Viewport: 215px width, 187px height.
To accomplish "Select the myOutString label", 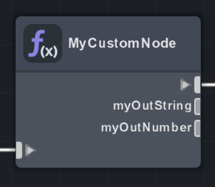I will 152,106.
